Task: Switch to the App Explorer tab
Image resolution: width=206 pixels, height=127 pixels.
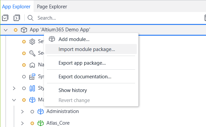Action: (x=16, y=7)
